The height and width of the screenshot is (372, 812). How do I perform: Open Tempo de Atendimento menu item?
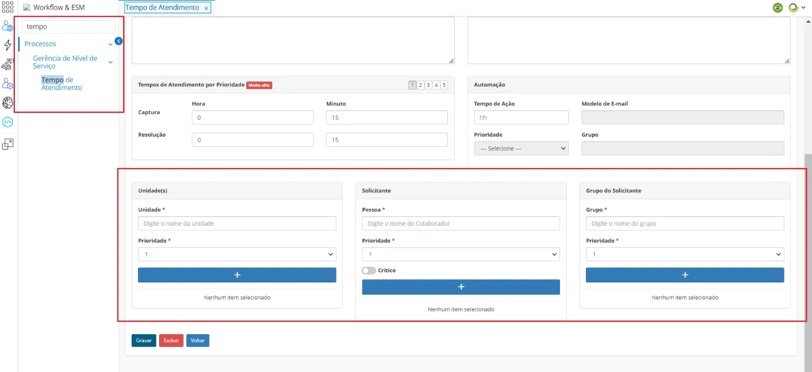62,84
